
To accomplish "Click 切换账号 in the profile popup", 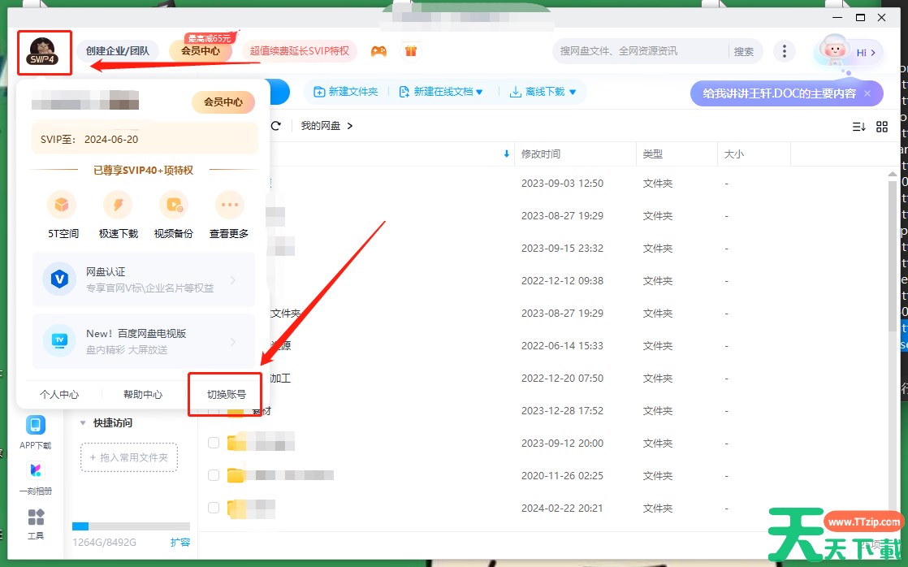I will [x=226, y=395].
